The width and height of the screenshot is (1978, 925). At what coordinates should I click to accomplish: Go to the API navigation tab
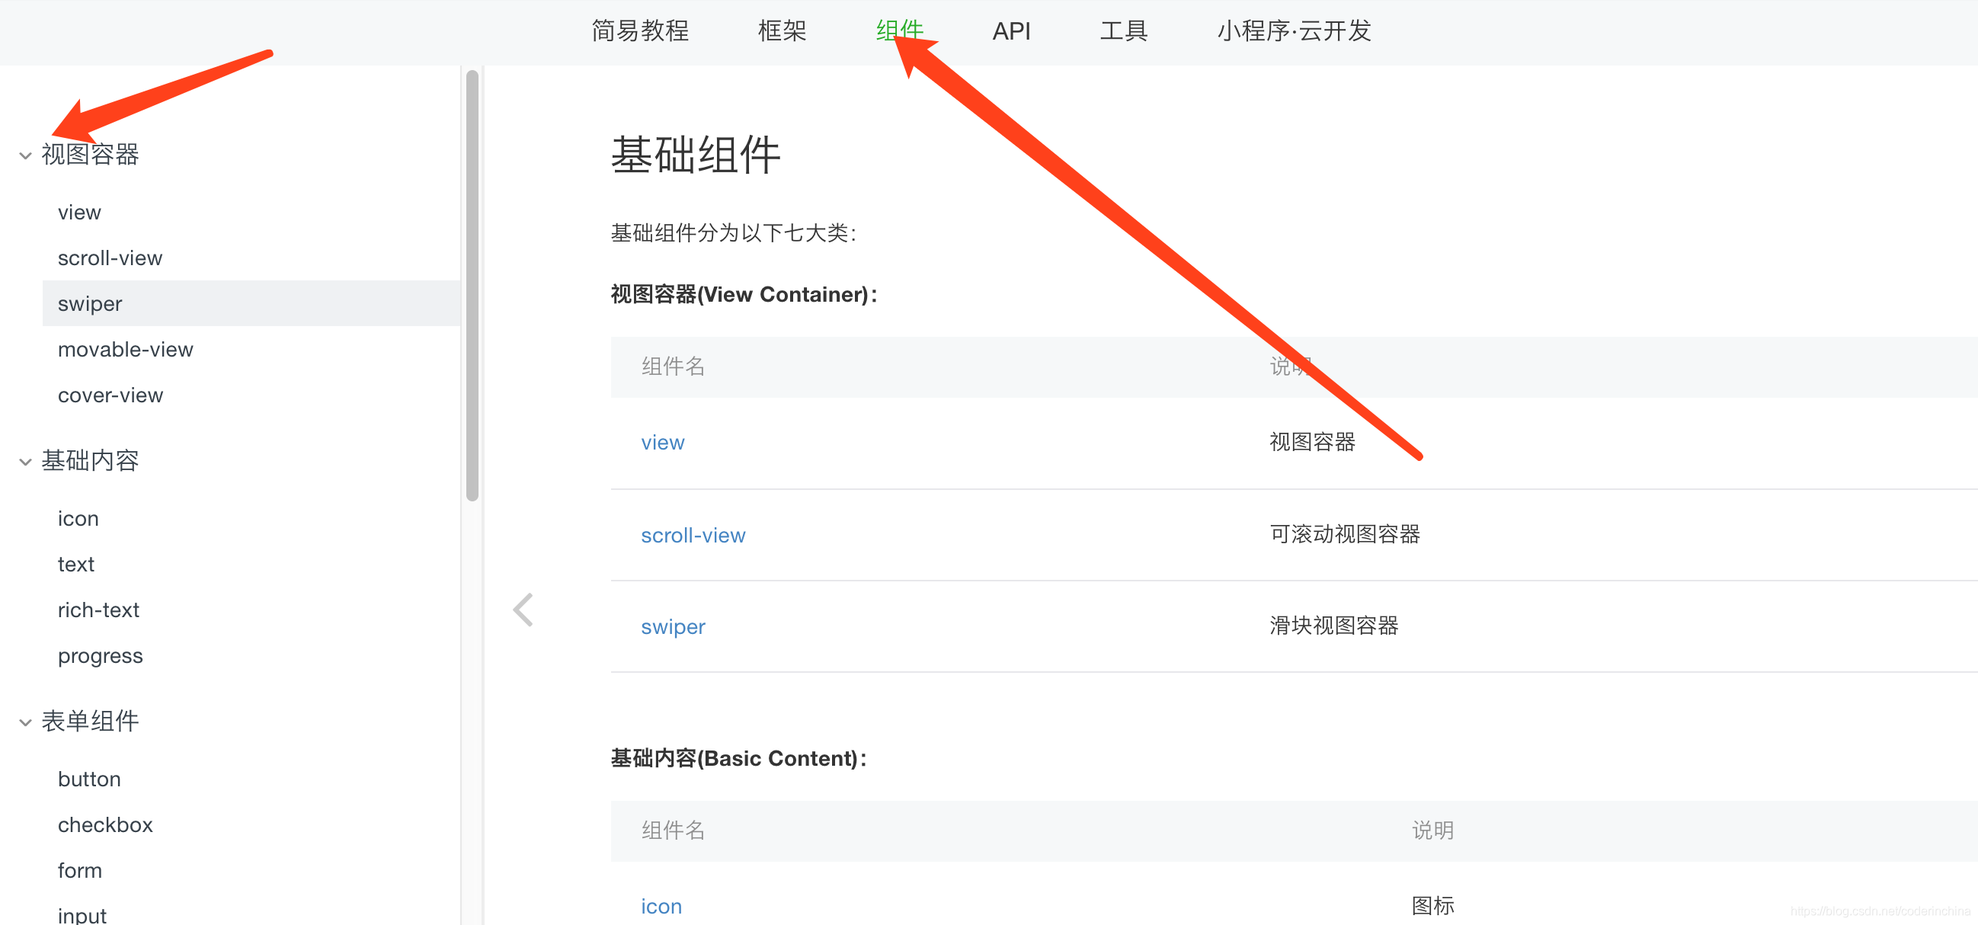tap(1010, 31)
